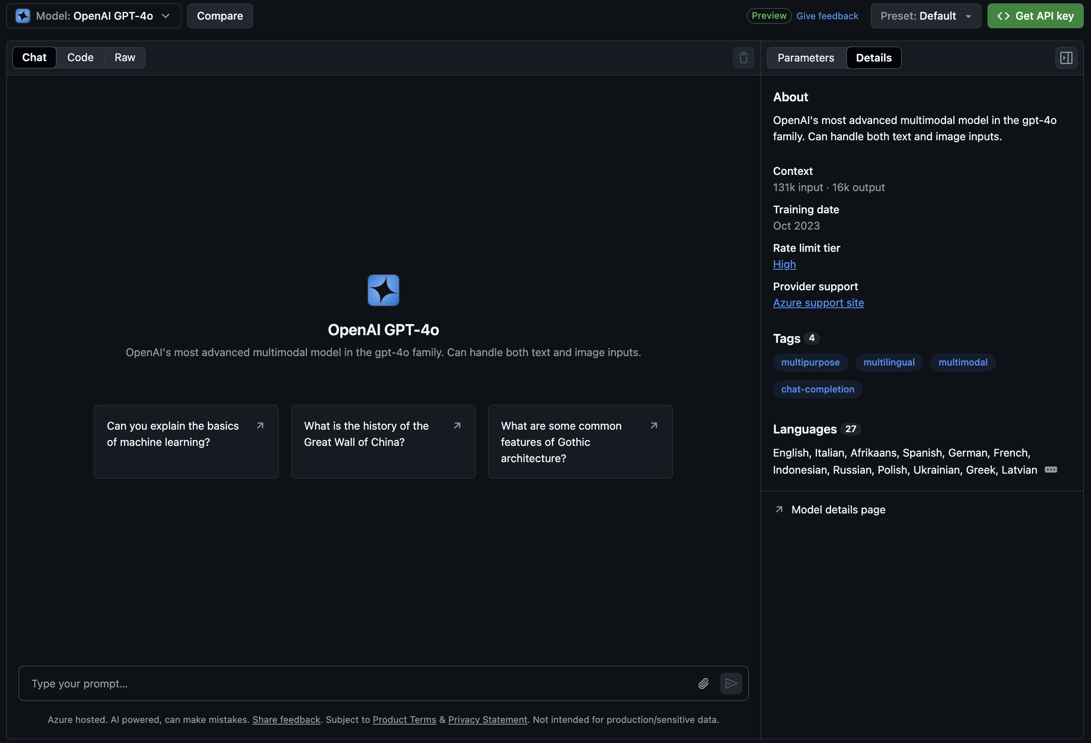This screenshot has height=743, width=1091.
Task: Click the send prompt arrow icon
Action: click(x=731, y=684)
